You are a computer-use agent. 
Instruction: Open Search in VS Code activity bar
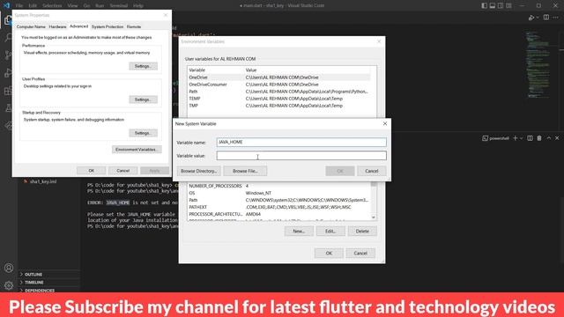tap(8, 37)
